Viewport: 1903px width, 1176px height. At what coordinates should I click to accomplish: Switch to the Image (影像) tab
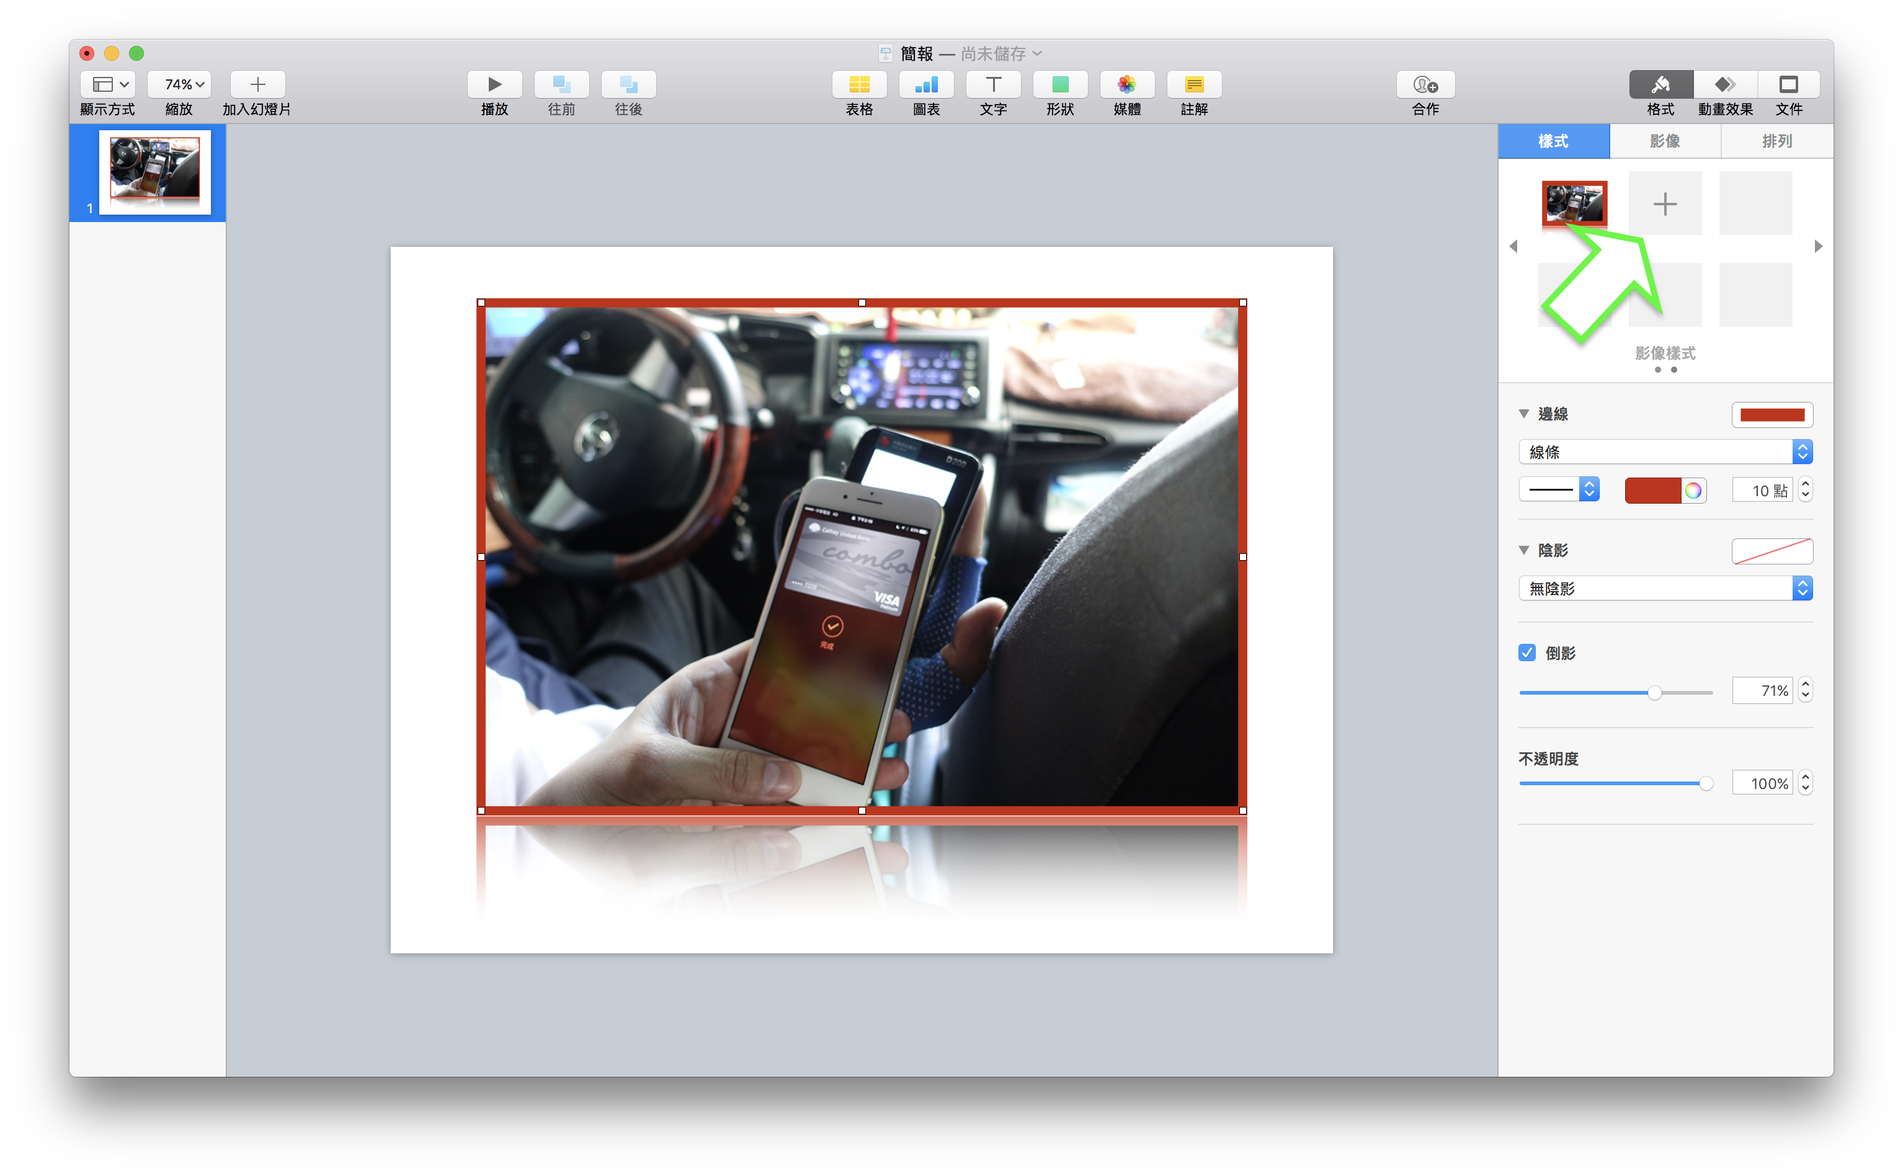tap(1665, 141)
